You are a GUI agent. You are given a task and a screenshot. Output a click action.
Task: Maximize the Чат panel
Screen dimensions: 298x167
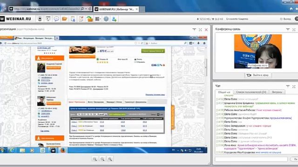294,87
